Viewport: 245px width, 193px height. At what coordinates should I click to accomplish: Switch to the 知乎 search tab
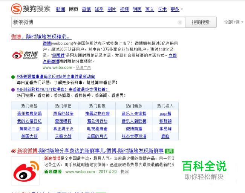[x=99, y=9]
